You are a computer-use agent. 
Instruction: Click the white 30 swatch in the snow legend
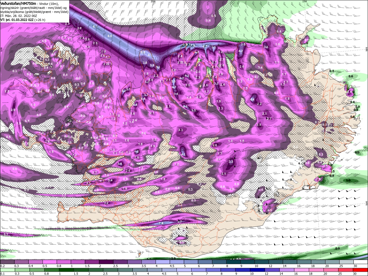tap(361, 262)
